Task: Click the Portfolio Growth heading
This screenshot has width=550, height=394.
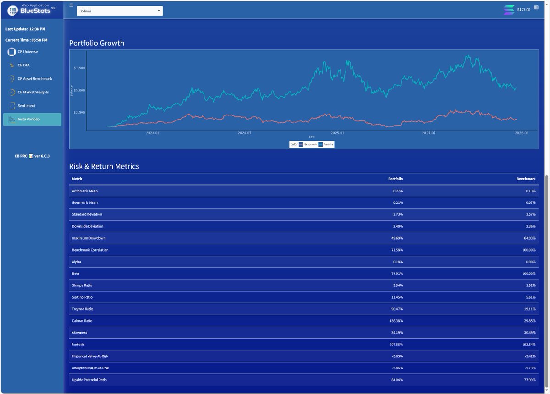Action: [97, 43]
